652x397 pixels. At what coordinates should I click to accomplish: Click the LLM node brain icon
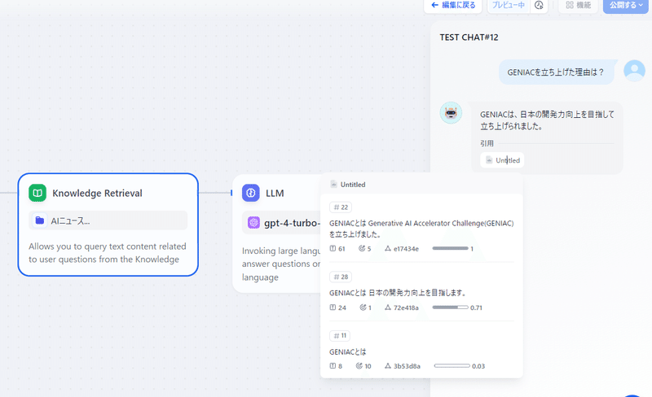(251, 193)
